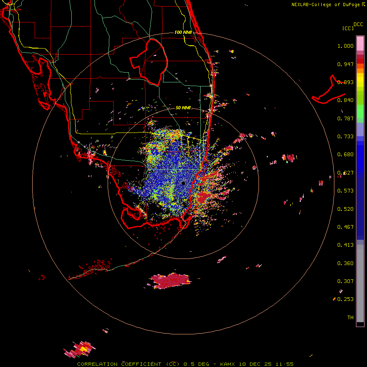Image resolution: width=367 pixels, height=367 pixels.
Task: Click the CORRELATION COEFFICIENT (CC) caption text
Action: (128, 364)
